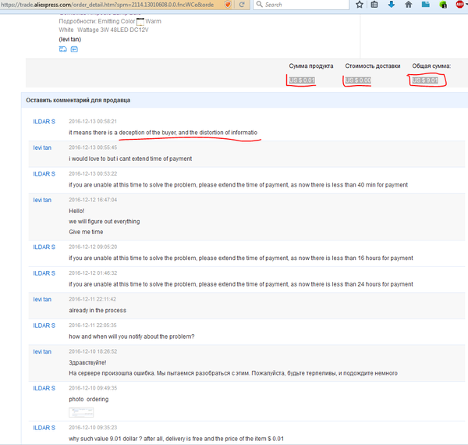Open levi tan profile on 00:55:45 message
468x445 pixels.
pos(42,148)
